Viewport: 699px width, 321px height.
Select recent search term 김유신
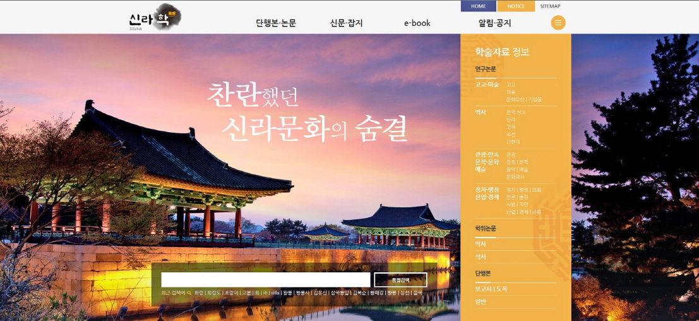tap(320, 293)
